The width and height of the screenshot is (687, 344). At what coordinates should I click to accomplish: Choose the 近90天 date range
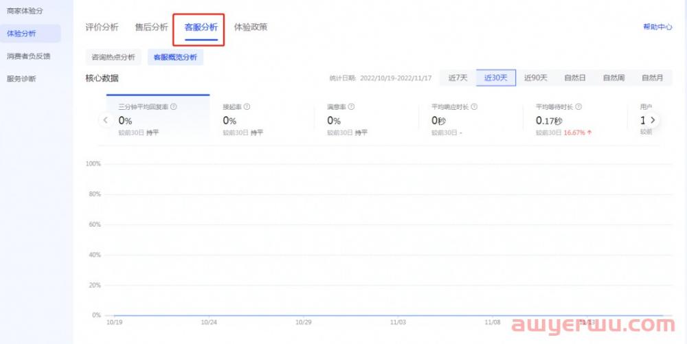point(536,78)
